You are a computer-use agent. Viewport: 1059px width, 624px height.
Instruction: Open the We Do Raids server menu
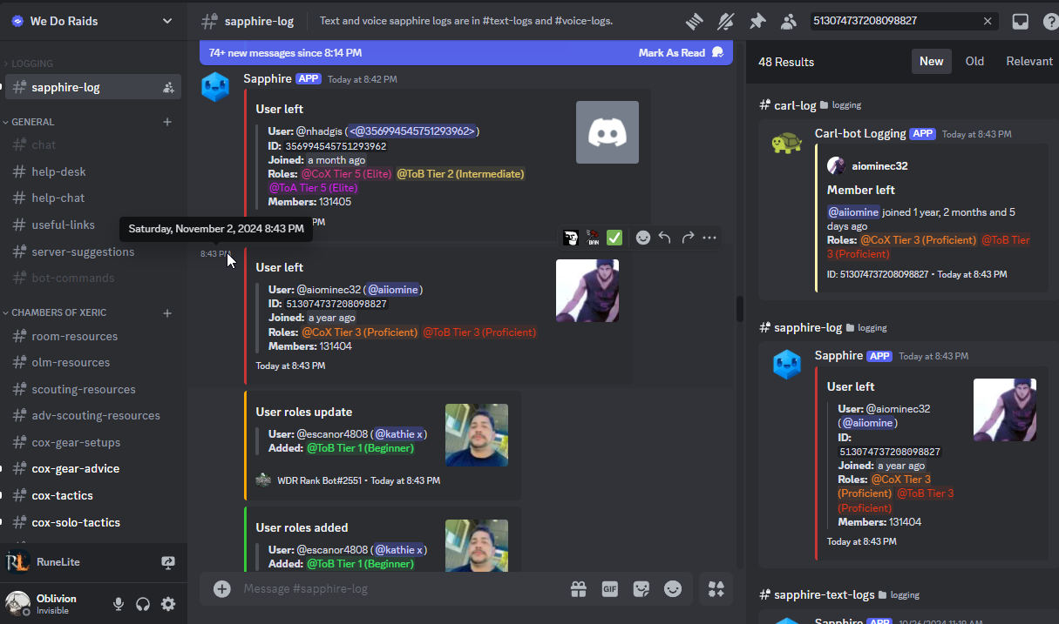(x=93, y=21)
